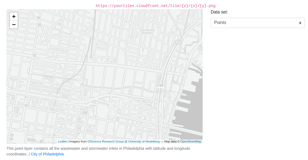Open GIScience Research Group Heidelberg link
Image resolution: width=308 pixels, height=160 pixels.
123,141
